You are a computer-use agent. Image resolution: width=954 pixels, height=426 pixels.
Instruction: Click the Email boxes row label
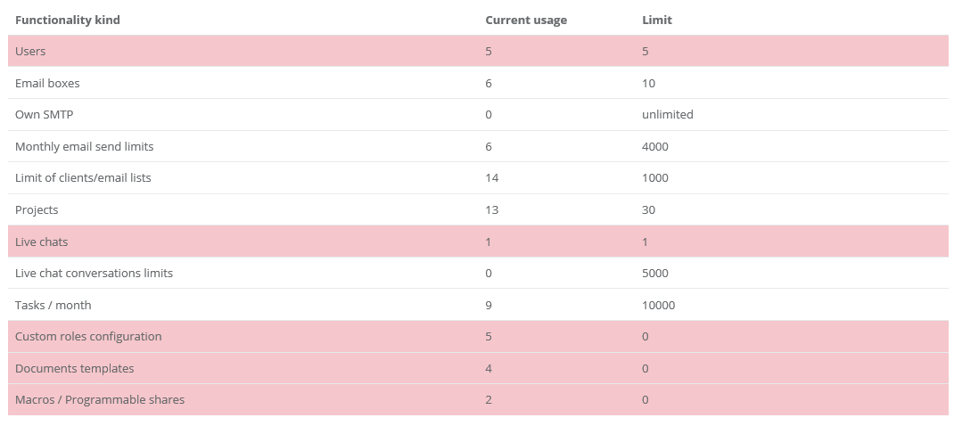[47, 83]
